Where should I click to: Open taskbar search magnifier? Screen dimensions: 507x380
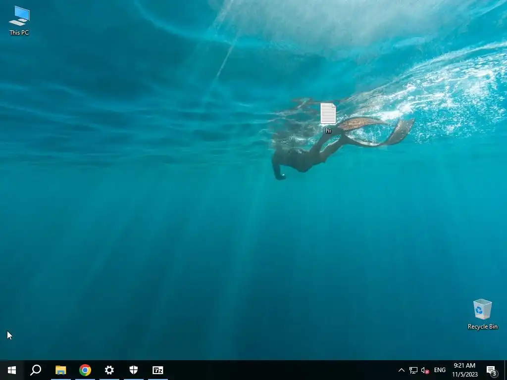coord(36,370)
